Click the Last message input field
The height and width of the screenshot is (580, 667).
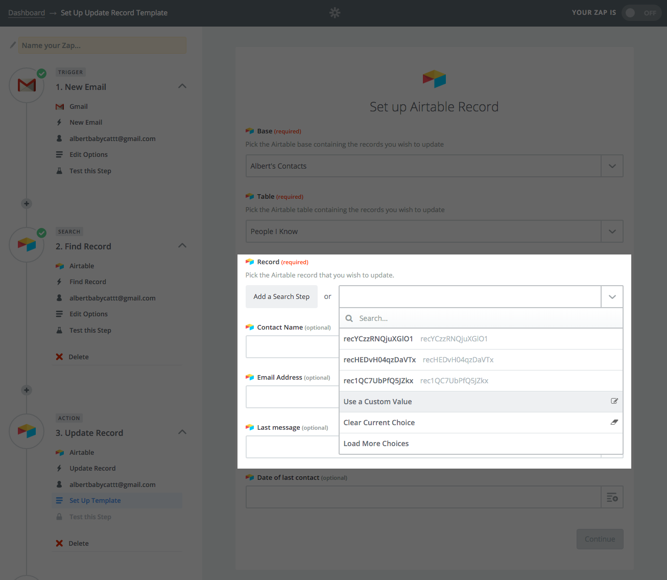point(293,447)
